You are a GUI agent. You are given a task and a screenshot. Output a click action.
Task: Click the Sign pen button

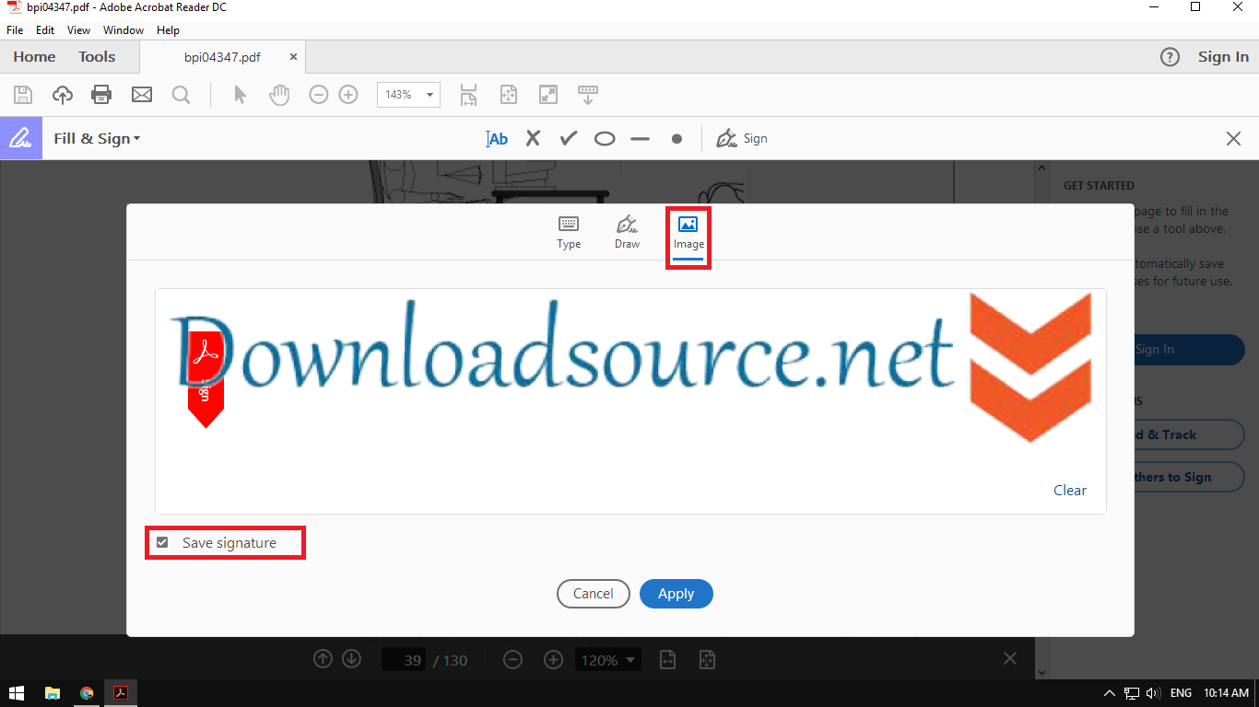coord(742,138)
